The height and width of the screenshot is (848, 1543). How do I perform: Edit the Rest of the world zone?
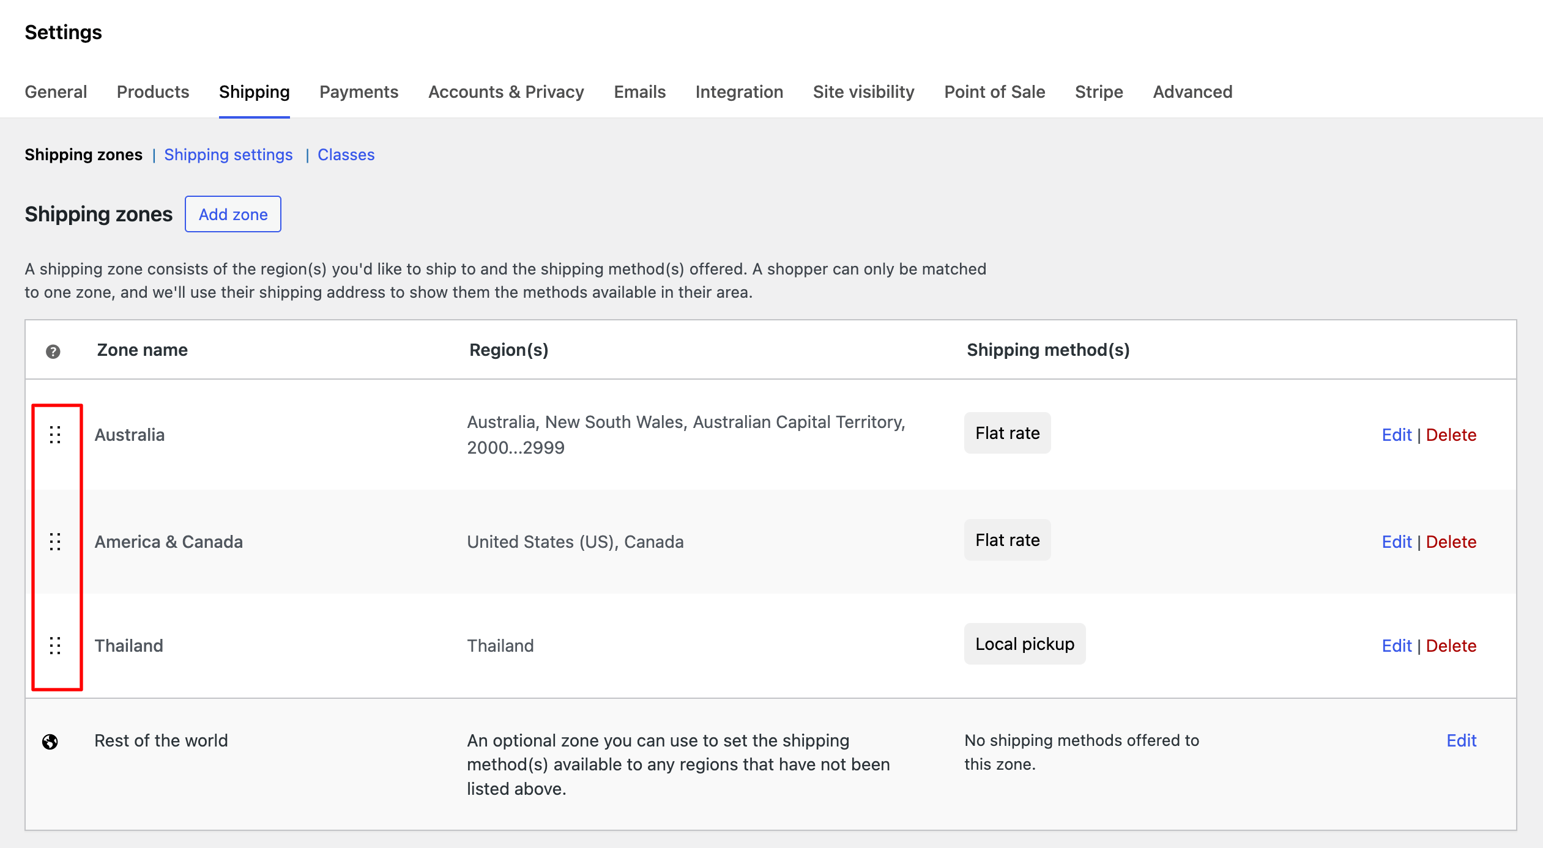[x=1461, y=740]
